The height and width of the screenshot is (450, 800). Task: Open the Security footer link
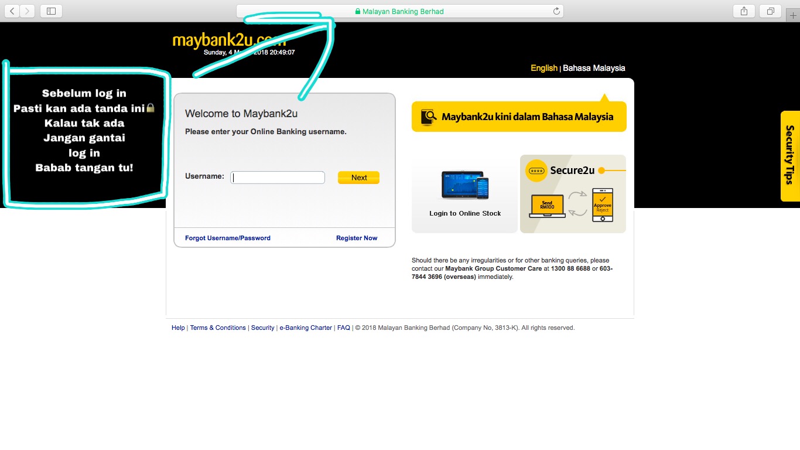[262, 328]
